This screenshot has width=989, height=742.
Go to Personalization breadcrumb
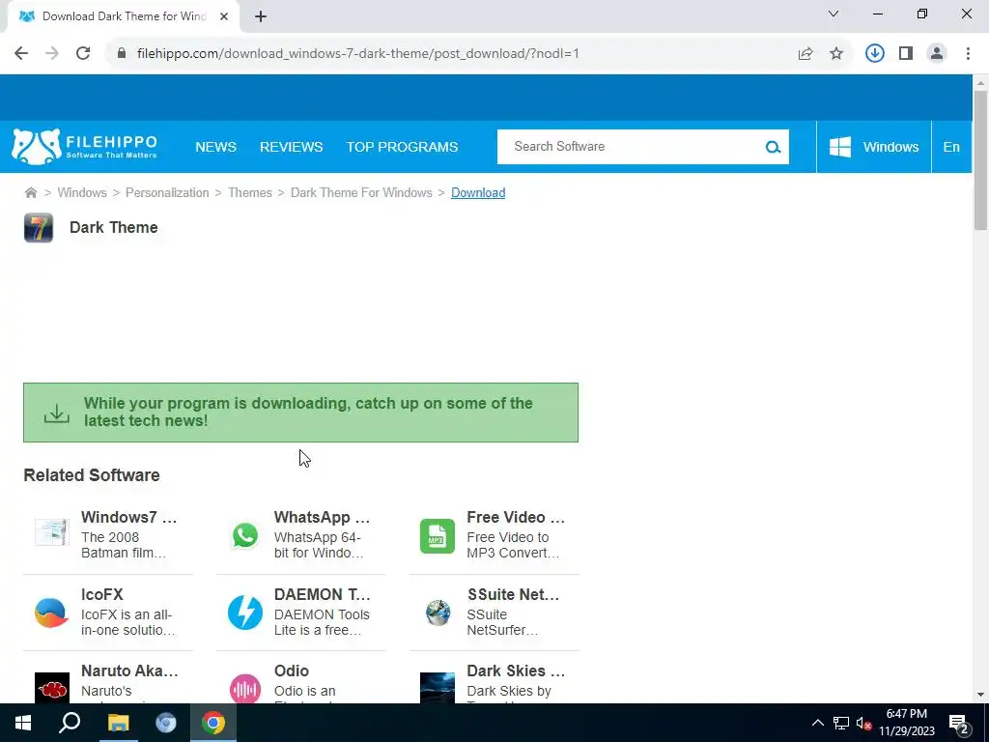[x=167, y=192]
